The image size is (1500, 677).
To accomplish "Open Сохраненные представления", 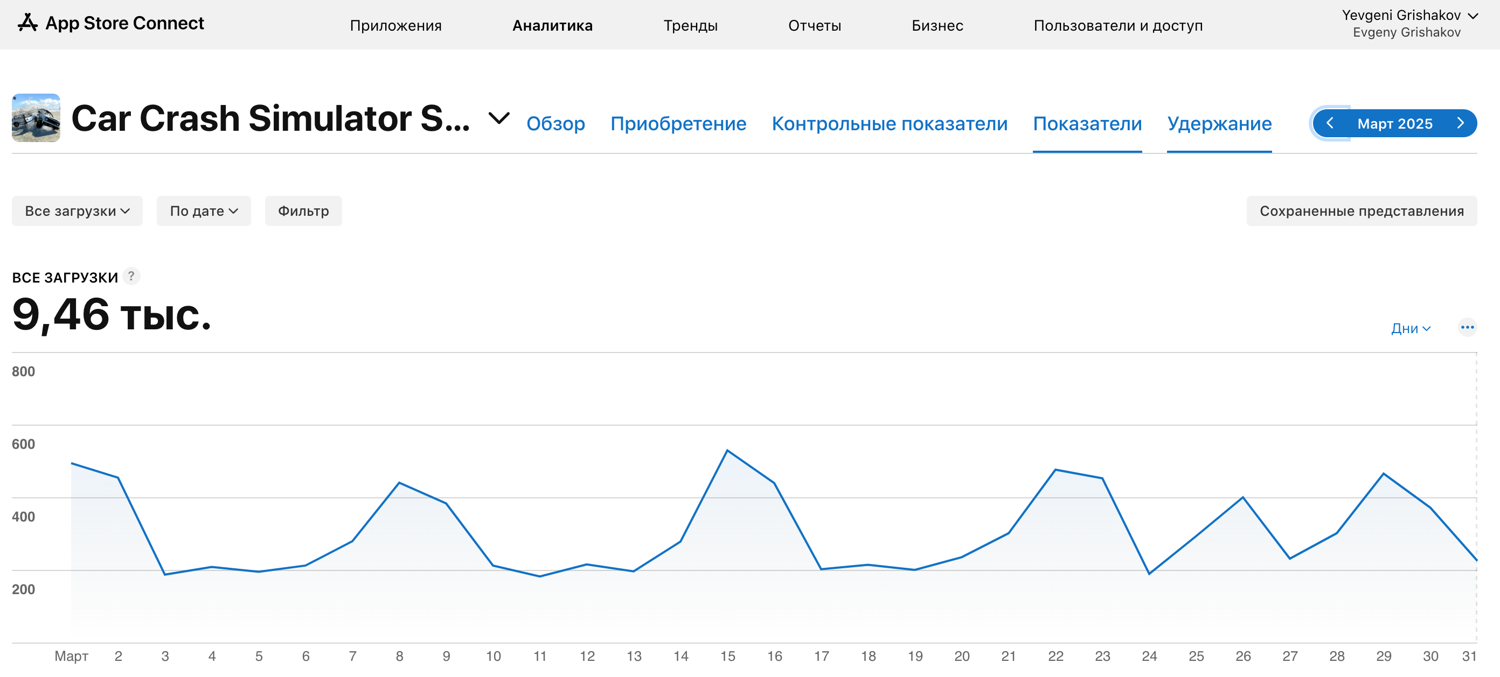I will (1362, 211).
